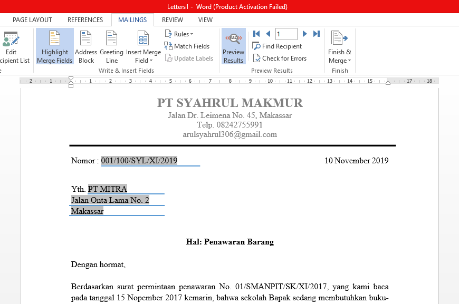Expand the Finish & Merge menu
The width and height of the screenshot is (459, 304).
click(340, 46)
